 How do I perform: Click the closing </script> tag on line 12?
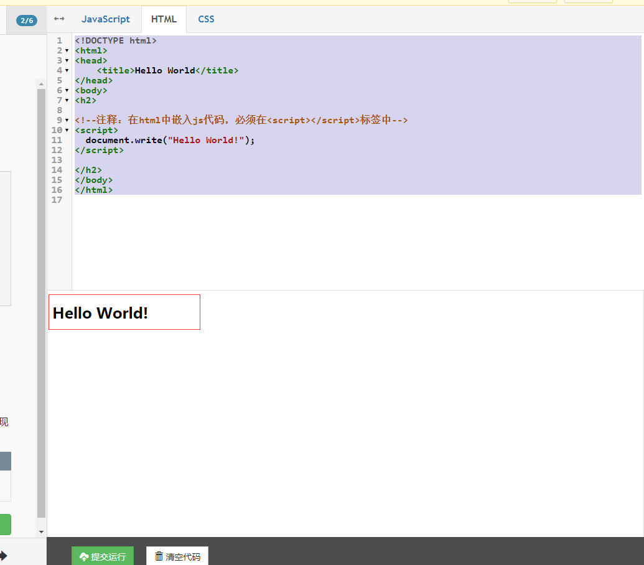[x=99, y=151]
